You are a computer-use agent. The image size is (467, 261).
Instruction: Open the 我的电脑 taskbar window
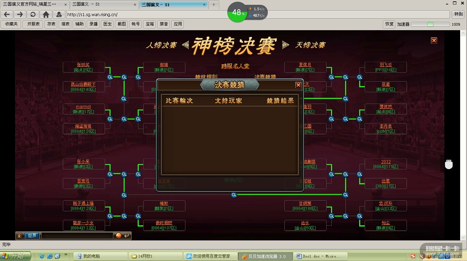(100, 256)
